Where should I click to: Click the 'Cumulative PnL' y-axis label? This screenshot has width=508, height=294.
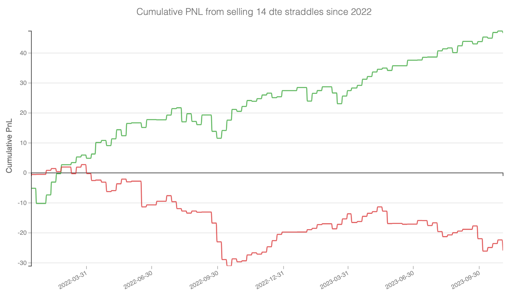(x=9, y=146)
